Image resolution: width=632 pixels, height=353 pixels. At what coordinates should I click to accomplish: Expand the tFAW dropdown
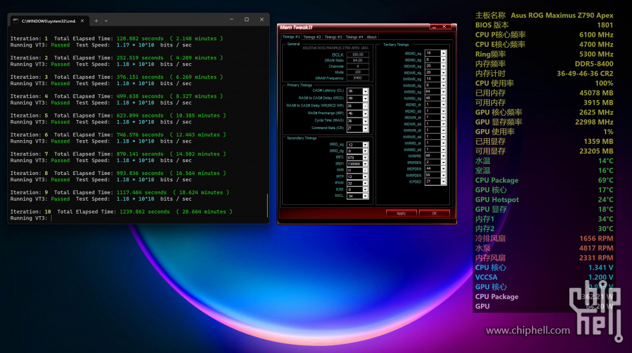(x=365, y=183)
